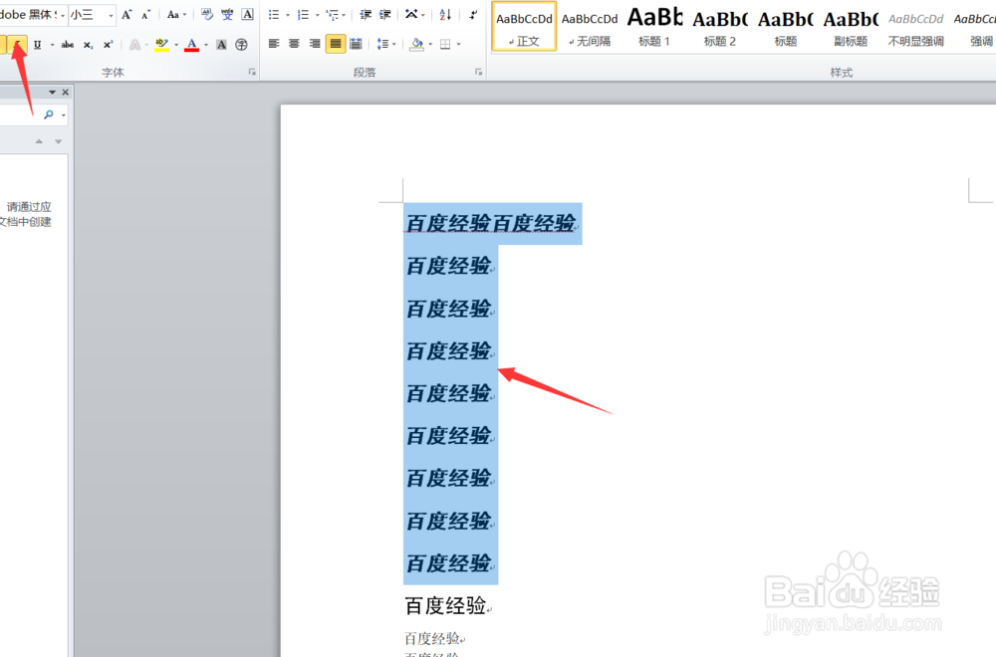Click the Grow Font button
Screen dimensions: 996x657
[x=126, y=15]
